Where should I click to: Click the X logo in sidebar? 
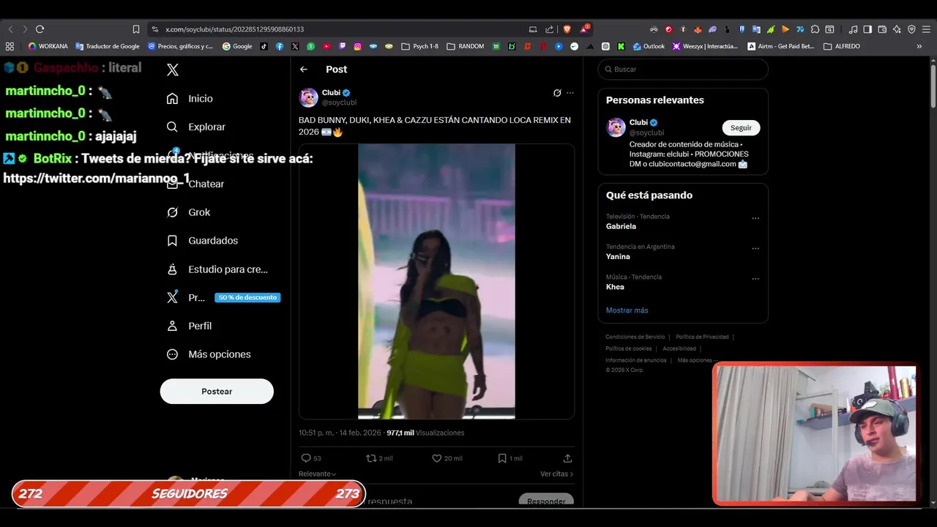click(173, 70)
